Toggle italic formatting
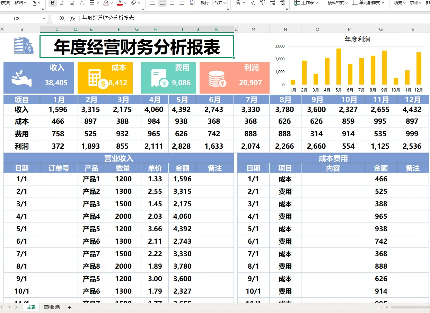Viewport: 430px width, 313px height. coord(62,3)
